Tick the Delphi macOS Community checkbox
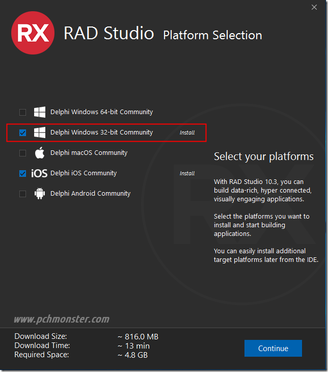The image size is (328, 372). point(22,153)
